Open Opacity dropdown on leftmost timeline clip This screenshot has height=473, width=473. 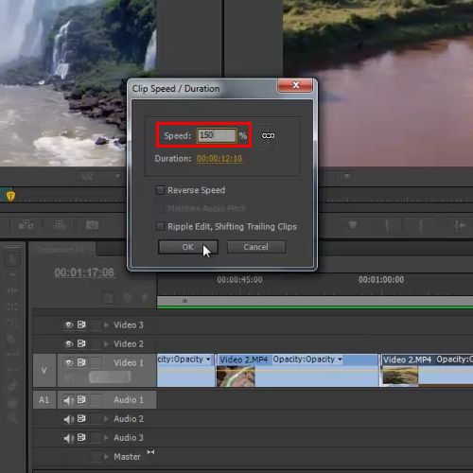(x=208, y=359)
